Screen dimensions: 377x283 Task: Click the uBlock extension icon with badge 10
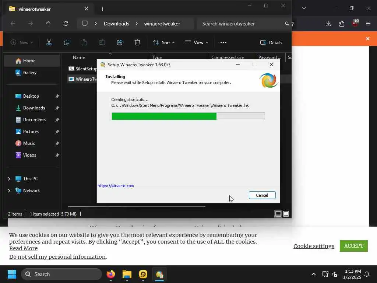click(x=355, y=23)
